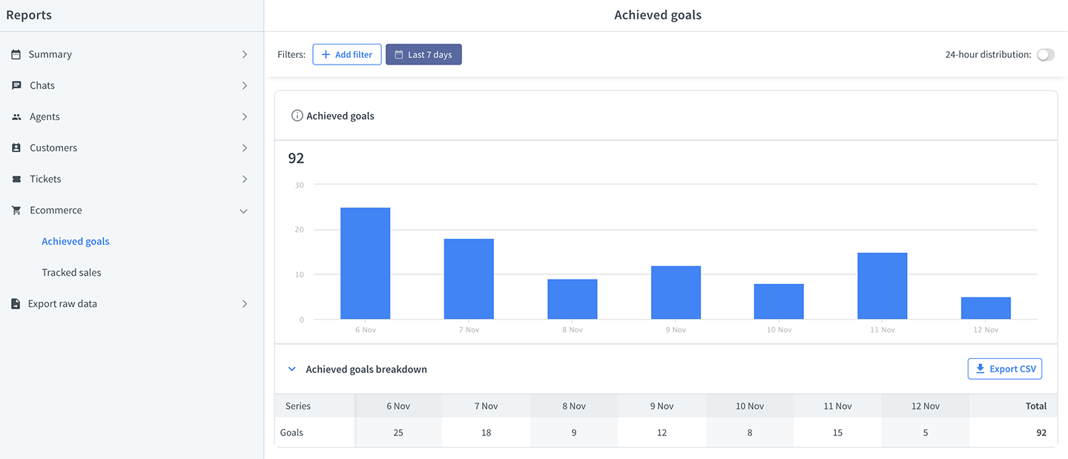Click the Achieved goals breakdown title

tap(366, 369)
